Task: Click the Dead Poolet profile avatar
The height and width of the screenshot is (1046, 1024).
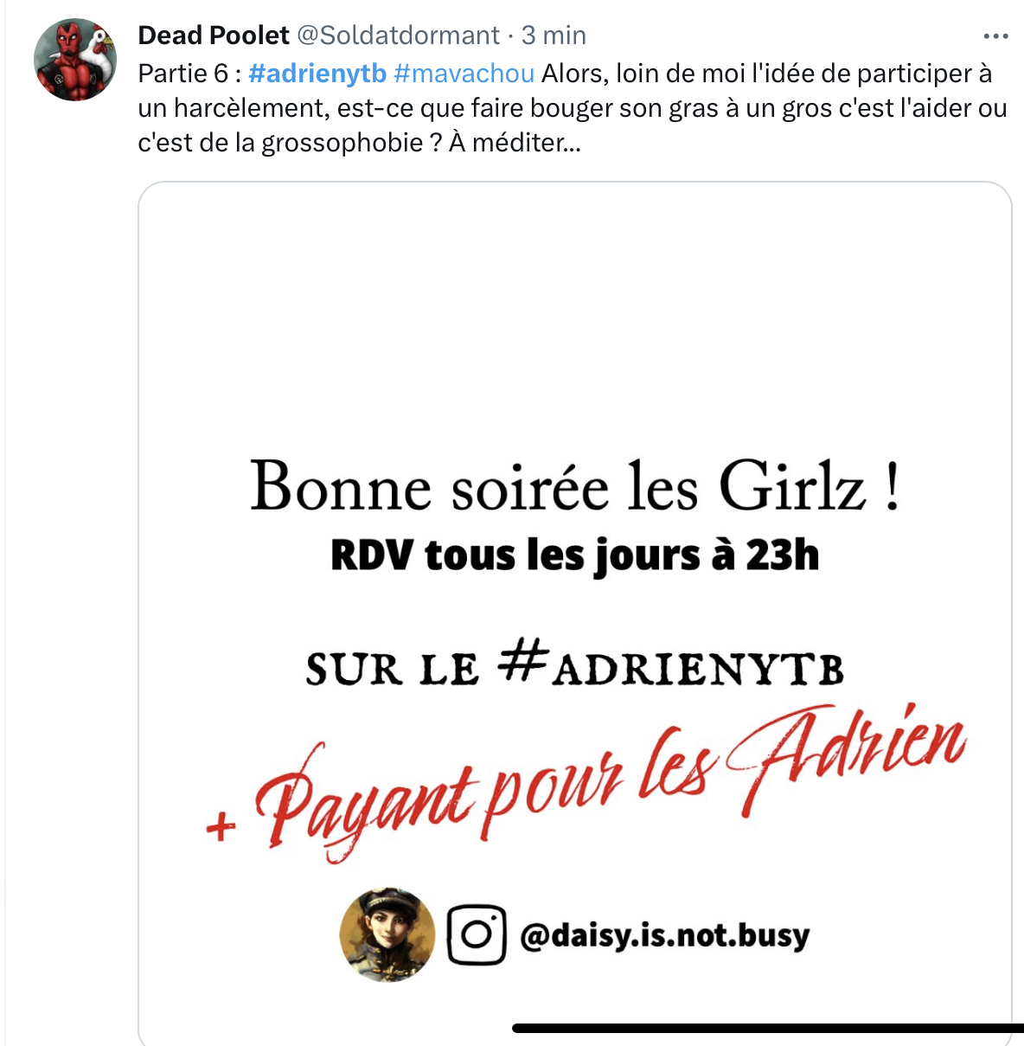Action: click(x=75, y=60)
